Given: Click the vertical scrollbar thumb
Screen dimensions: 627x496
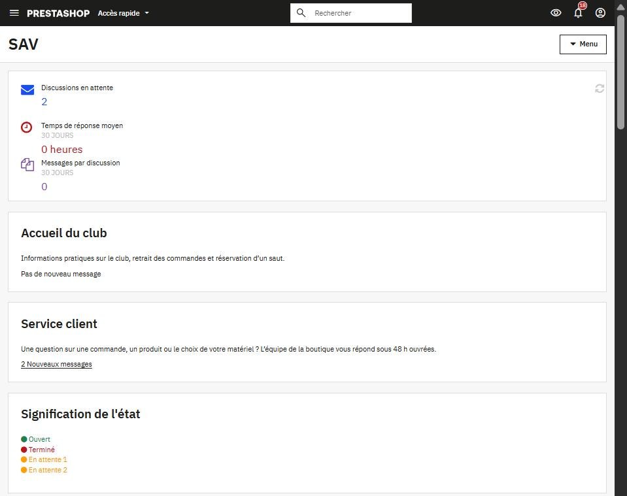Looking at the screenshot, I should [x=620, y=72].
